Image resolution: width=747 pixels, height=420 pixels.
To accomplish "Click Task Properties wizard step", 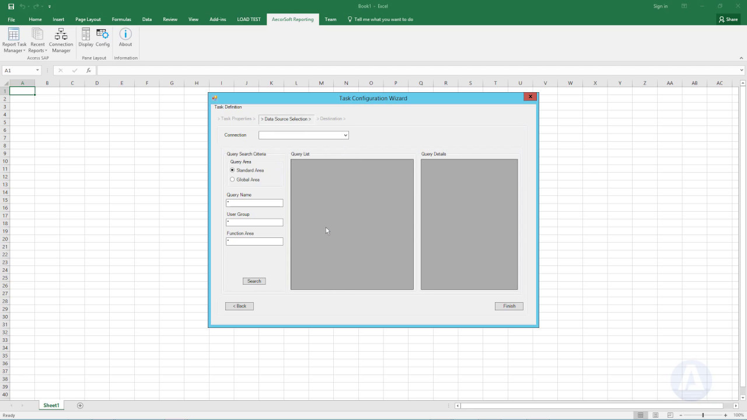I will [236, 119].
